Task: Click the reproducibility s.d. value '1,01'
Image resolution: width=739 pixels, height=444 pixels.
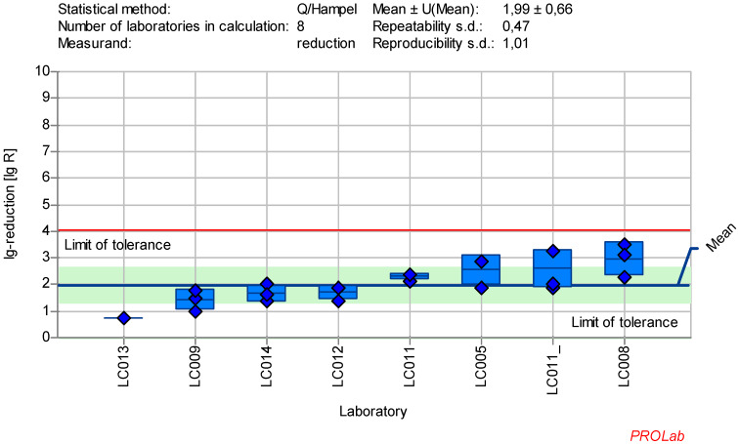Action: (x=515, y=43)
